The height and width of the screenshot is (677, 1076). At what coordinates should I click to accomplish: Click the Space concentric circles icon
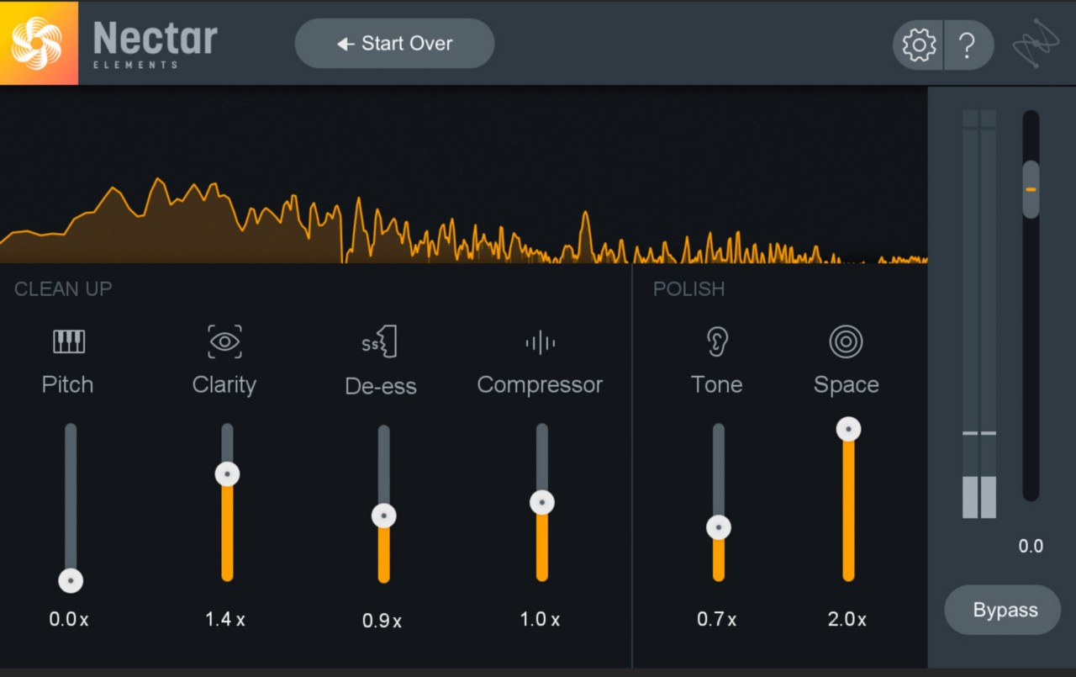click(846, 341)
